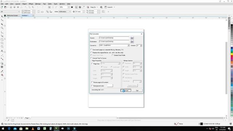Open the Page Size paper dropdown in dialog
233x131 pixels.
click(119, 63)
